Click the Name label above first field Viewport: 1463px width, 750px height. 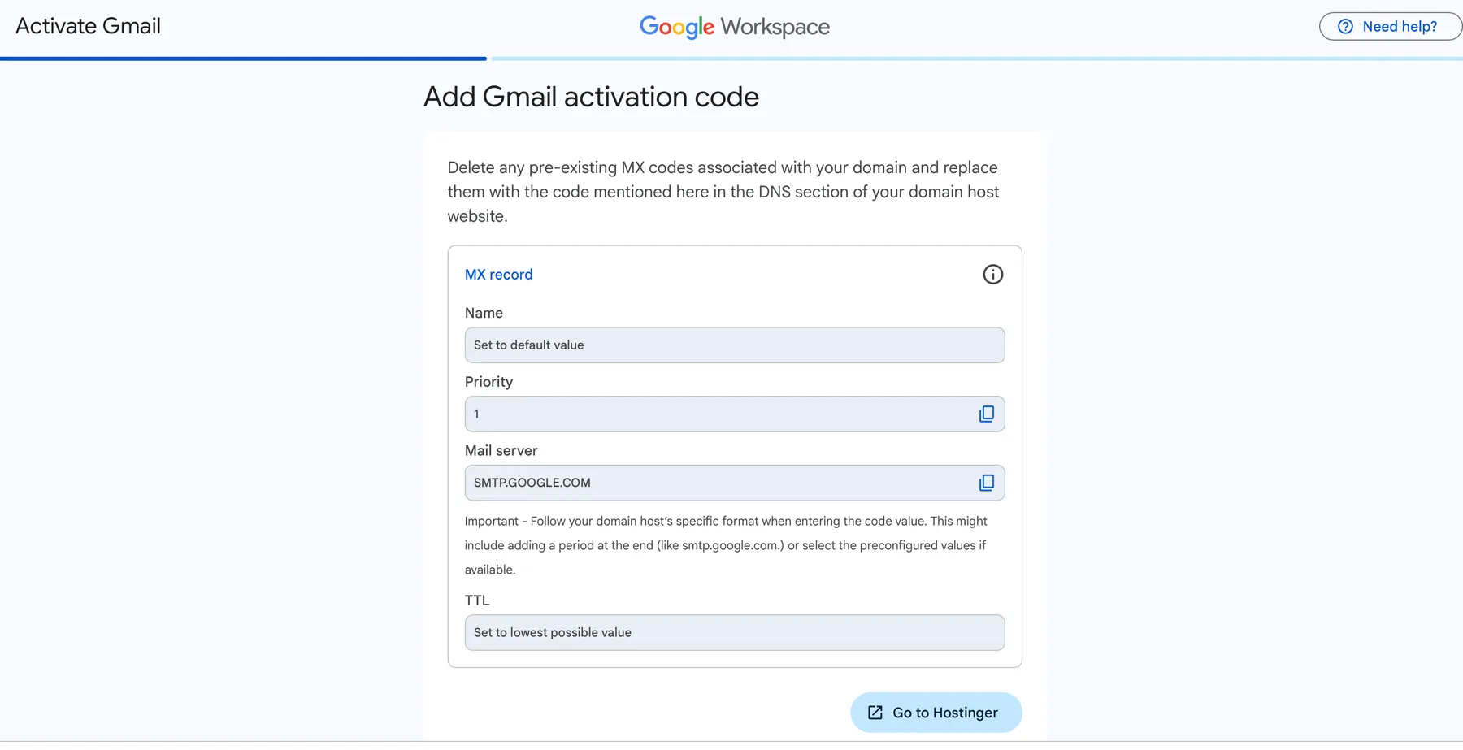[x=484, y=313]
